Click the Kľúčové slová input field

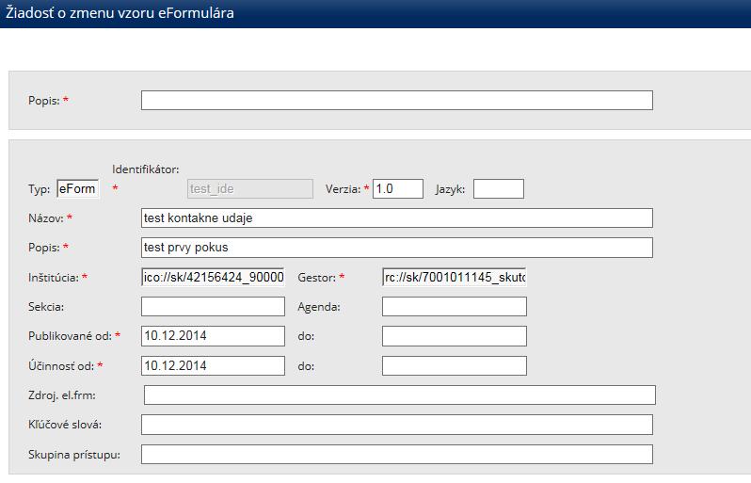(396, 425)
